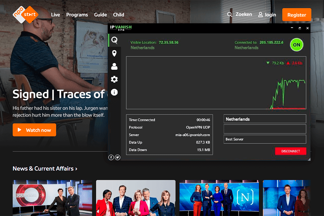Click the search magnifier icon on NPO
The width and height of the screenshot is (324, 216).
click(230, 15)
